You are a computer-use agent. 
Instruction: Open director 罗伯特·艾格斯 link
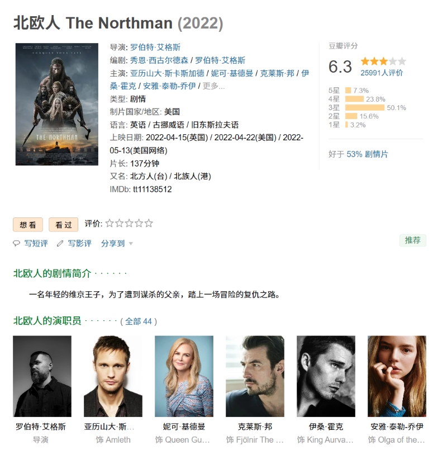pyautogui.click(x=155, y=47)
